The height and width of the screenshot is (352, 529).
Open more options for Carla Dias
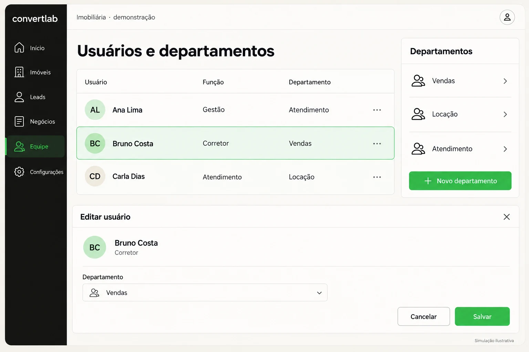(x=377, y=177)
